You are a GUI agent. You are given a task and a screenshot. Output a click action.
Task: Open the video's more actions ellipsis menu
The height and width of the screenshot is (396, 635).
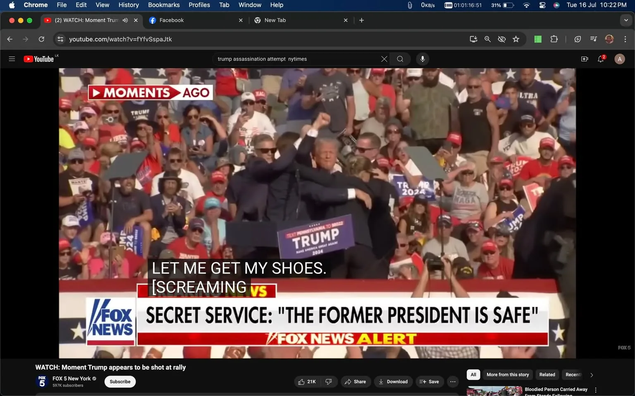coord(452,382)
